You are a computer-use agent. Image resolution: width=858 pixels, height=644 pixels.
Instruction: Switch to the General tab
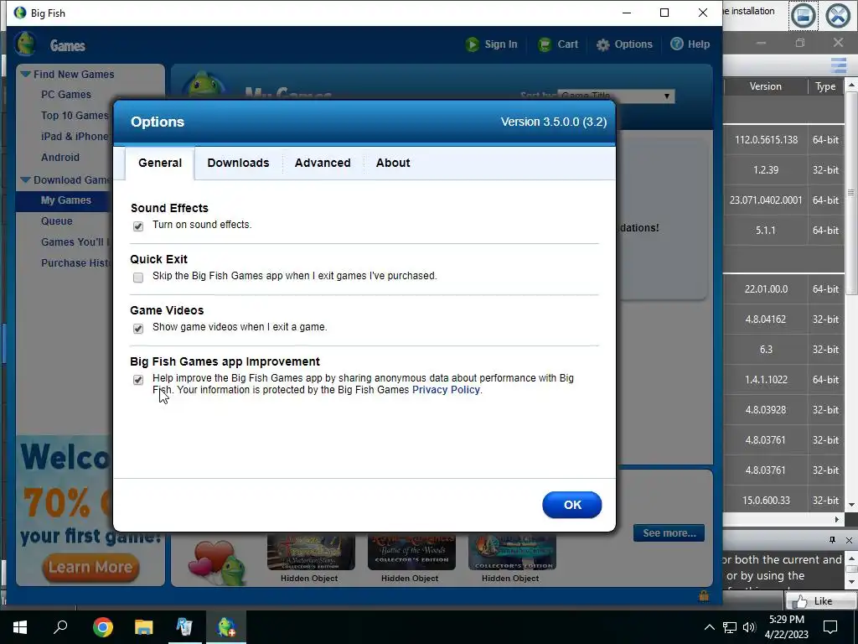click(160, 163)
